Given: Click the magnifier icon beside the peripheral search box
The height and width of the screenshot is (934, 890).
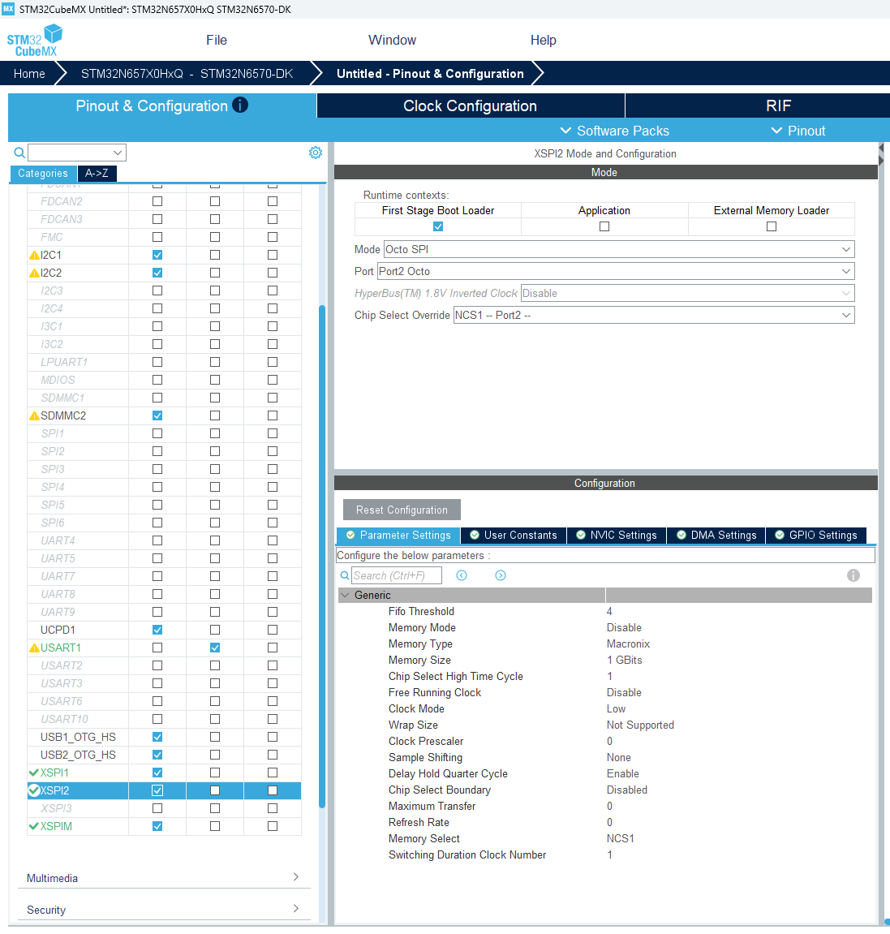Looking at the screenshot, I should click(x=19, y=153).
